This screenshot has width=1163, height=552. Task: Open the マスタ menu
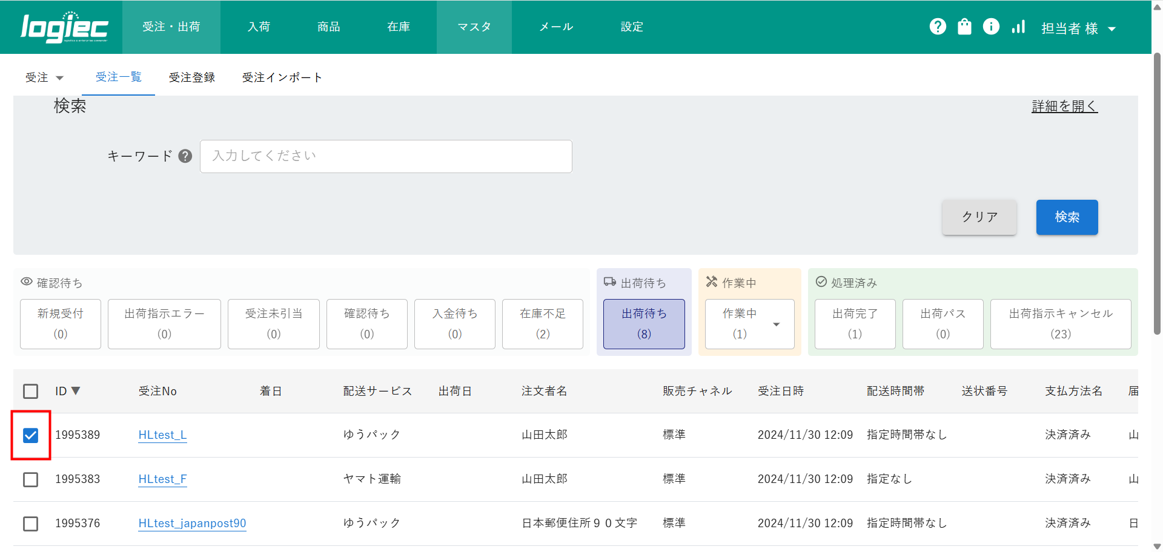click(x=474, y=27)
